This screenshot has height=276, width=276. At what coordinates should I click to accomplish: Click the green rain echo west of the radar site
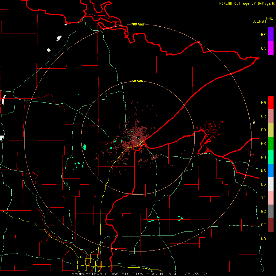pyautogui.click(x=85, y=147)
